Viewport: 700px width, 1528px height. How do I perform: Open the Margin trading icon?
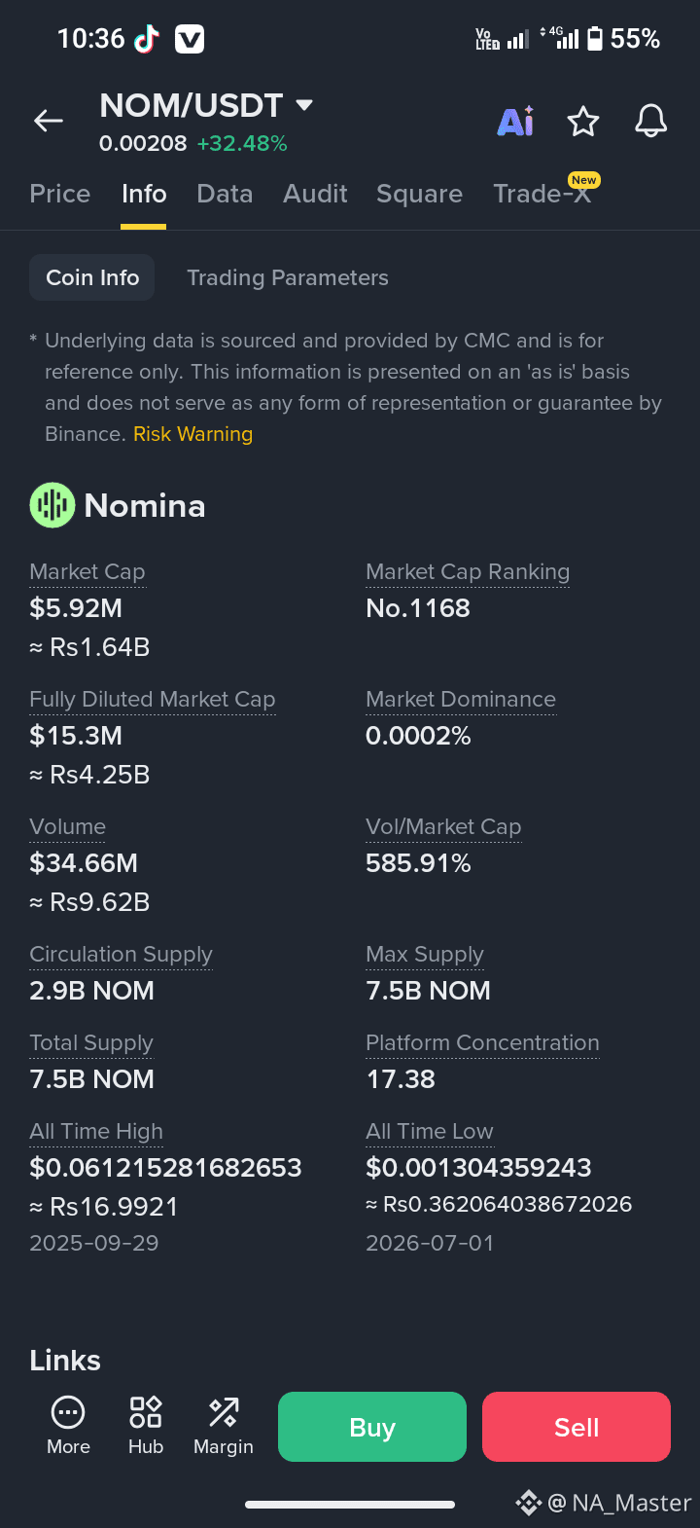pyautogui.click(x=224, y=1411)
